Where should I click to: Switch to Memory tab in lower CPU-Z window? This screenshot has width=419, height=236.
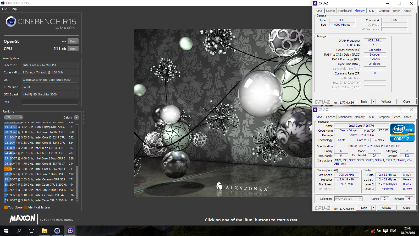(x=360, y=117)
